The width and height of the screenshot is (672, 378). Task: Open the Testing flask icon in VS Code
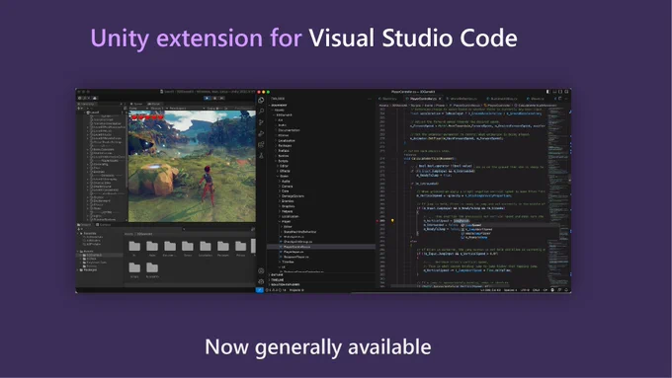pos(261,155)
